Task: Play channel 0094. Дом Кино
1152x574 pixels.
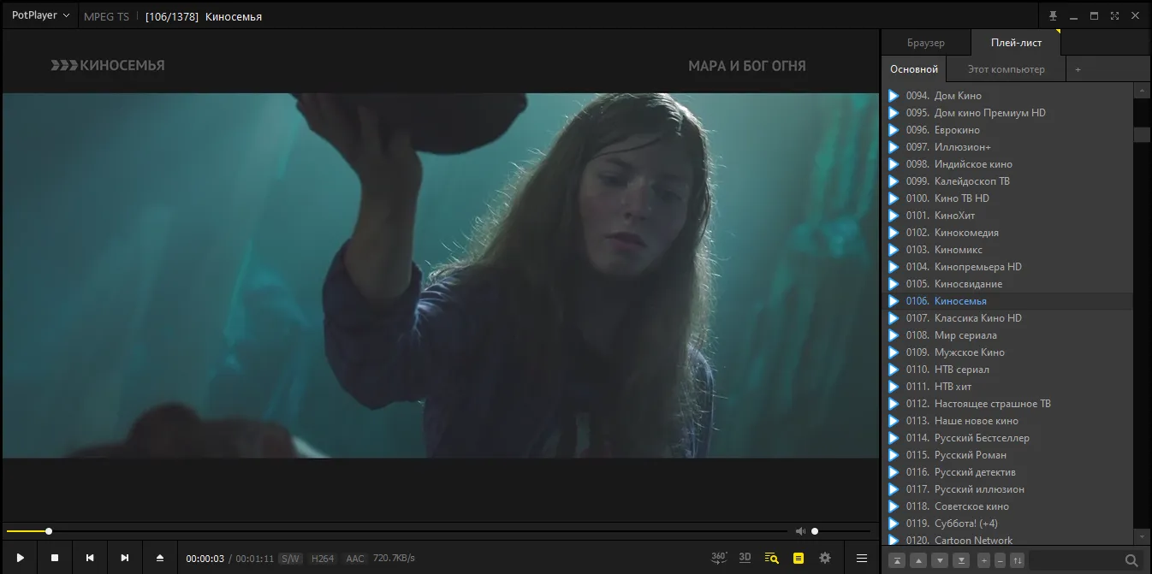Action: [1007, 96]
